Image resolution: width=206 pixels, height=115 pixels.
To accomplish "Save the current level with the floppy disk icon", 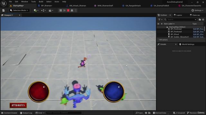I will click(x=4, y=11).
